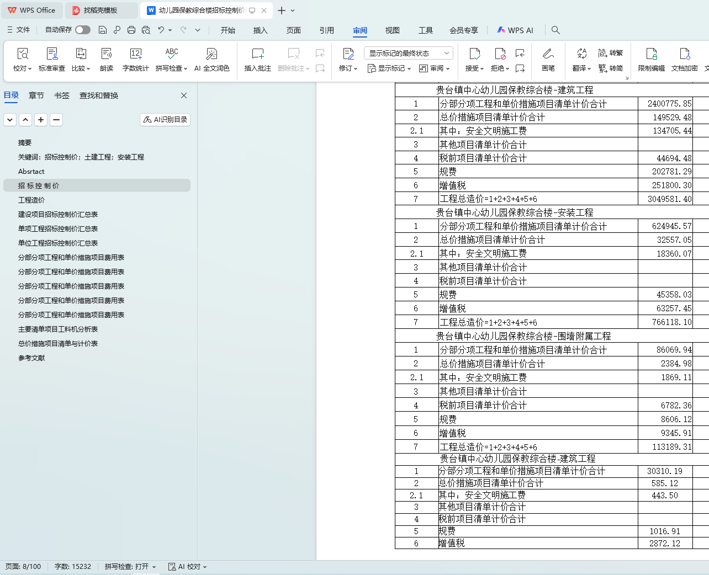Open the 显示标记的最终状态 dropdown

tap(408, 53)
